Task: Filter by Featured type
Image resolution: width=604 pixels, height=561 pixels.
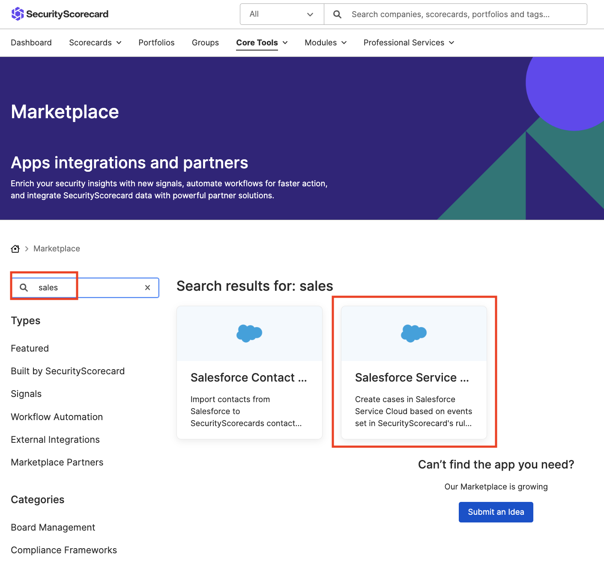Action: pos(30,349)
